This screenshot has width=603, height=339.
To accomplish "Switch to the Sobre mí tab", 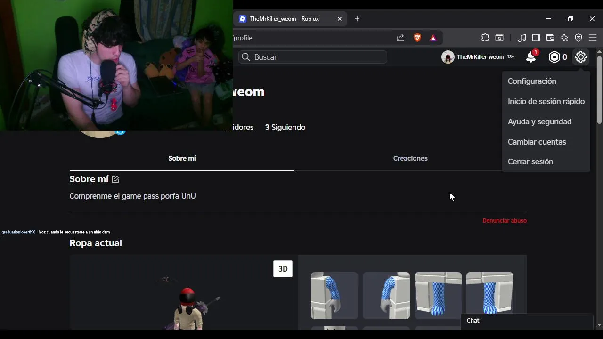I will pos(182,158).
